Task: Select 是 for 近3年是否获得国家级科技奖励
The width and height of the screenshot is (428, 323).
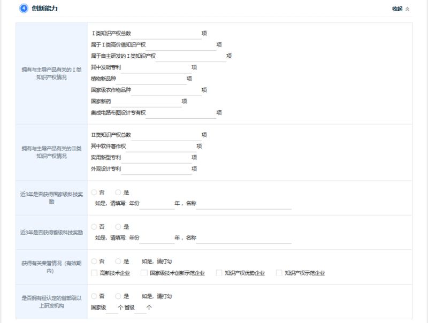Action: (x=118, y=193)
